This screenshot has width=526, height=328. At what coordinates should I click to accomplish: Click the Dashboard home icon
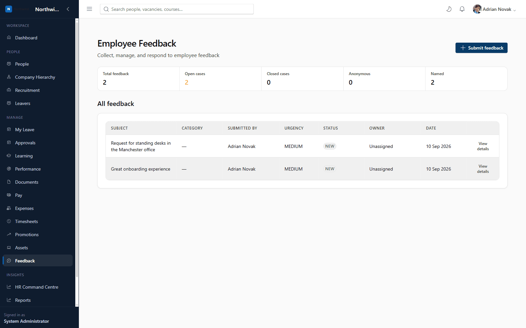coord(9,38)
